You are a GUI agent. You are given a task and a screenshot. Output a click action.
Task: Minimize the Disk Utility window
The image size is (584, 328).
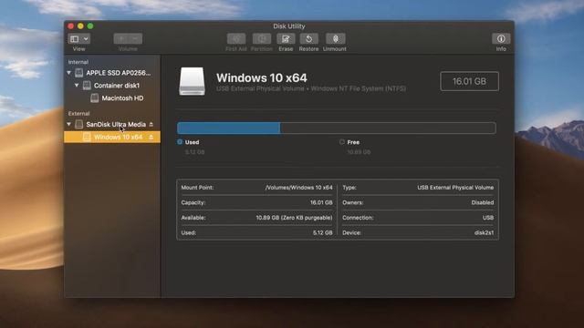pyautogui.click(x=80, y=26)
